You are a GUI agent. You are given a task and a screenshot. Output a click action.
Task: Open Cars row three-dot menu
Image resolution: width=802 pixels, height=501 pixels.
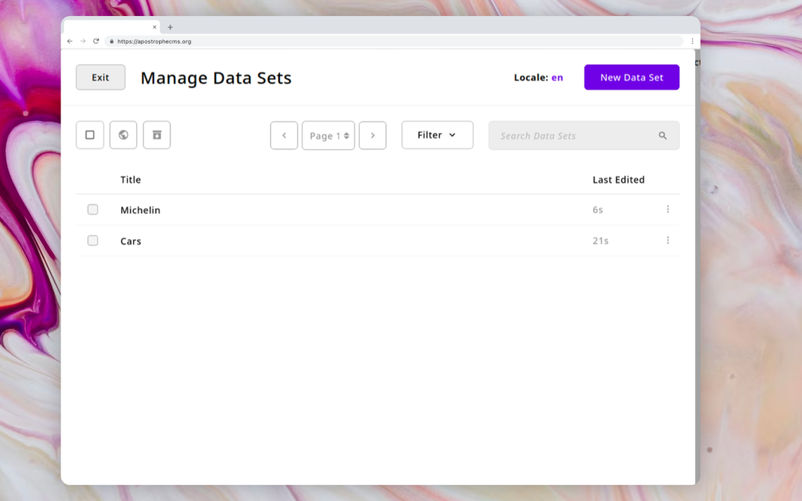(668, 240)
